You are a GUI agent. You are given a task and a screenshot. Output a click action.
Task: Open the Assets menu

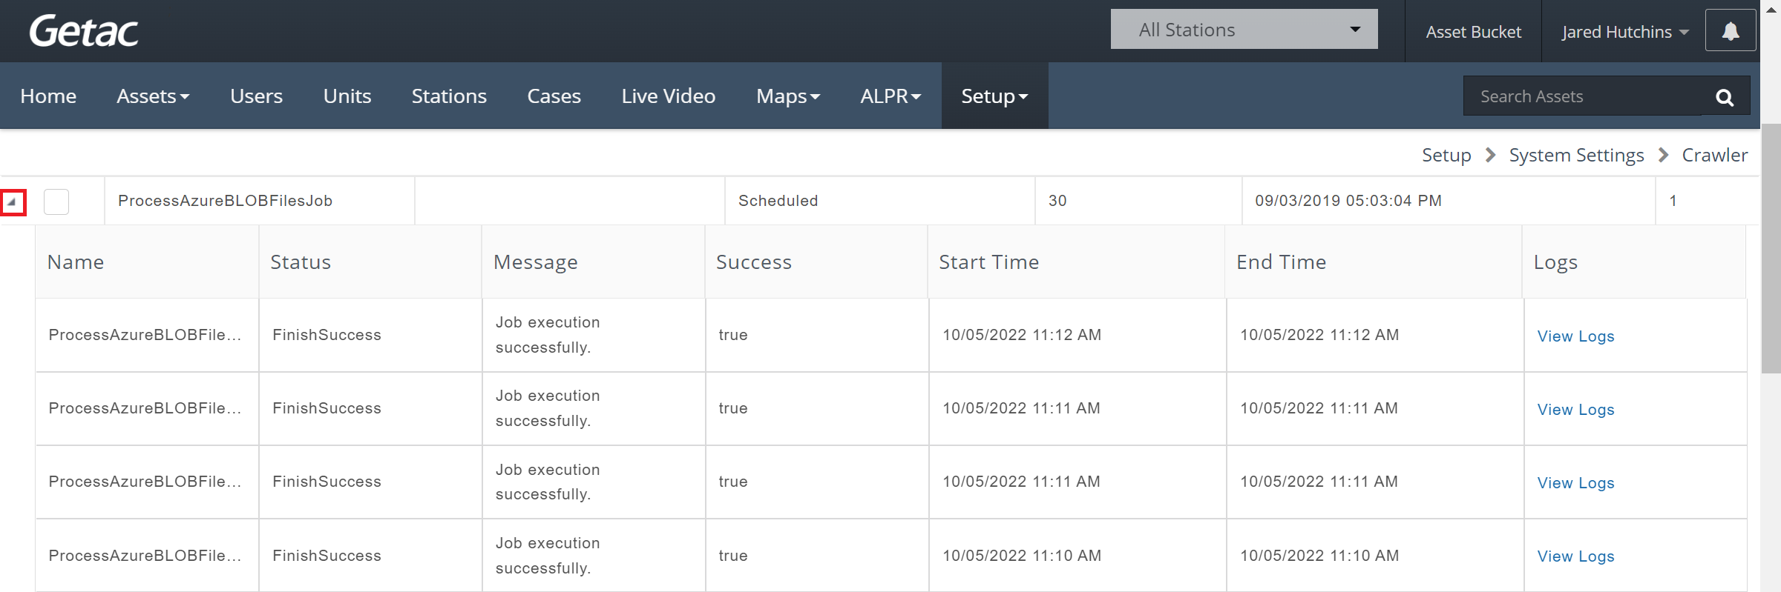(x=153, y=96)
